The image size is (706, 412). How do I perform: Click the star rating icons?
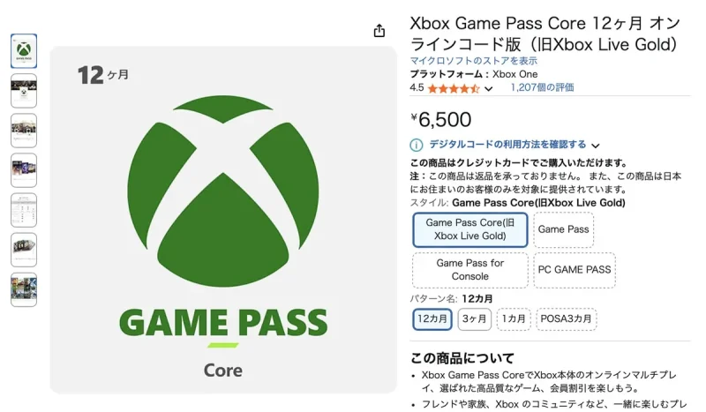(x=453, y=88)
